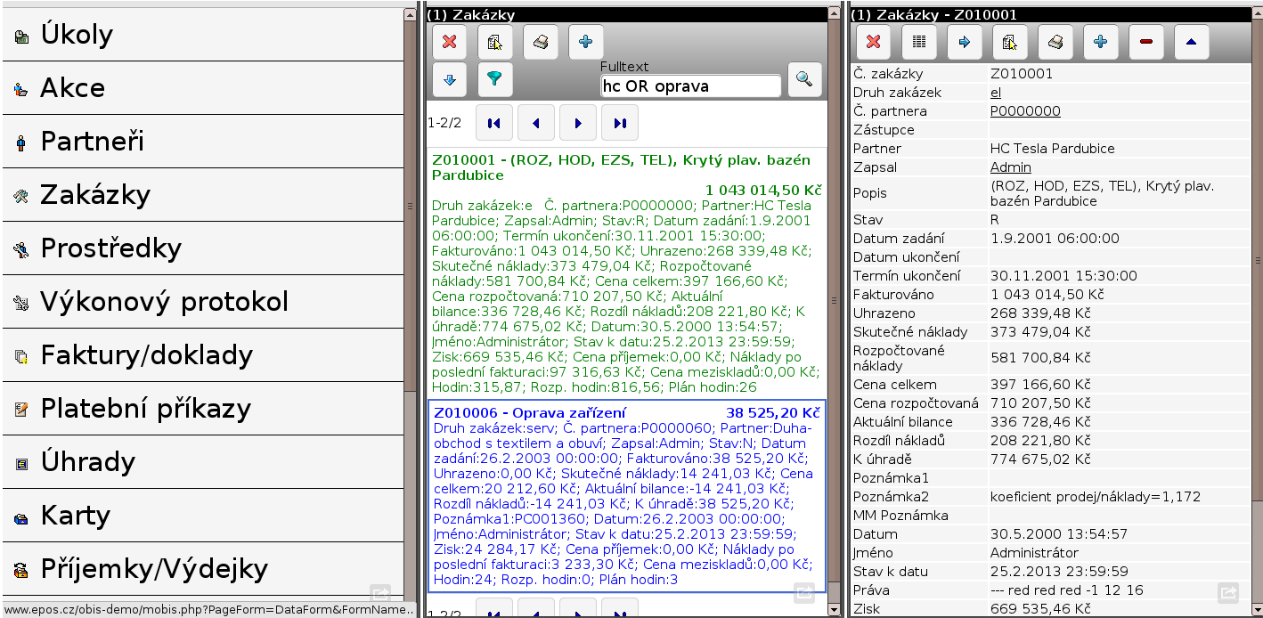Screen dimensions: 1263x618
Task: Click the magnifier search button beside Fulltext
Action: click(803, 79)
